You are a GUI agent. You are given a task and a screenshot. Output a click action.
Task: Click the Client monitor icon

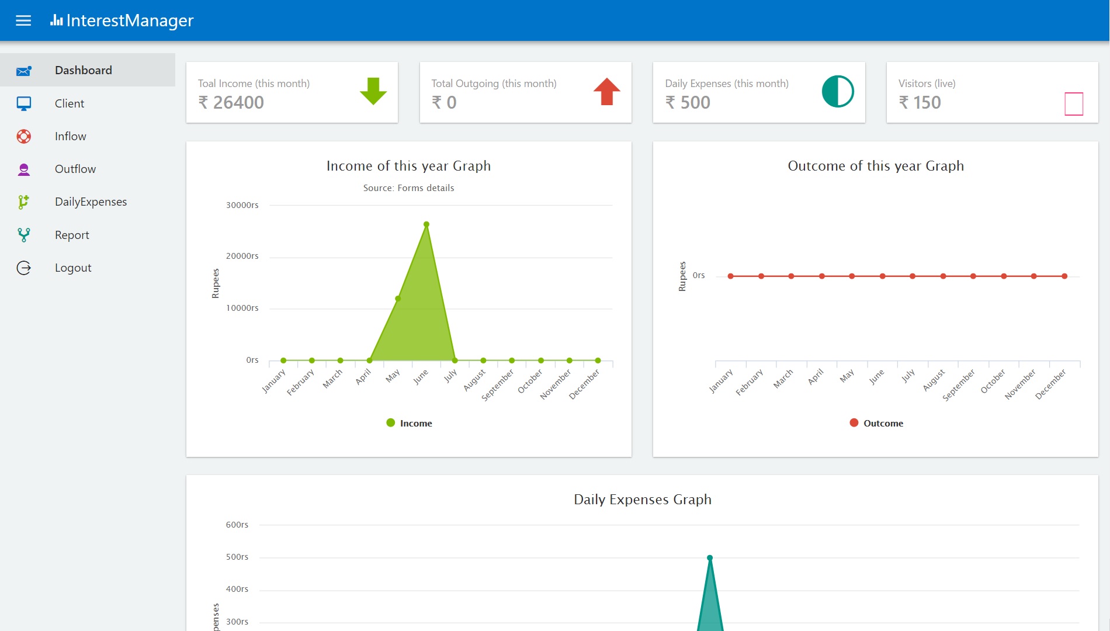pyautogui.click(x=24, y=104)
